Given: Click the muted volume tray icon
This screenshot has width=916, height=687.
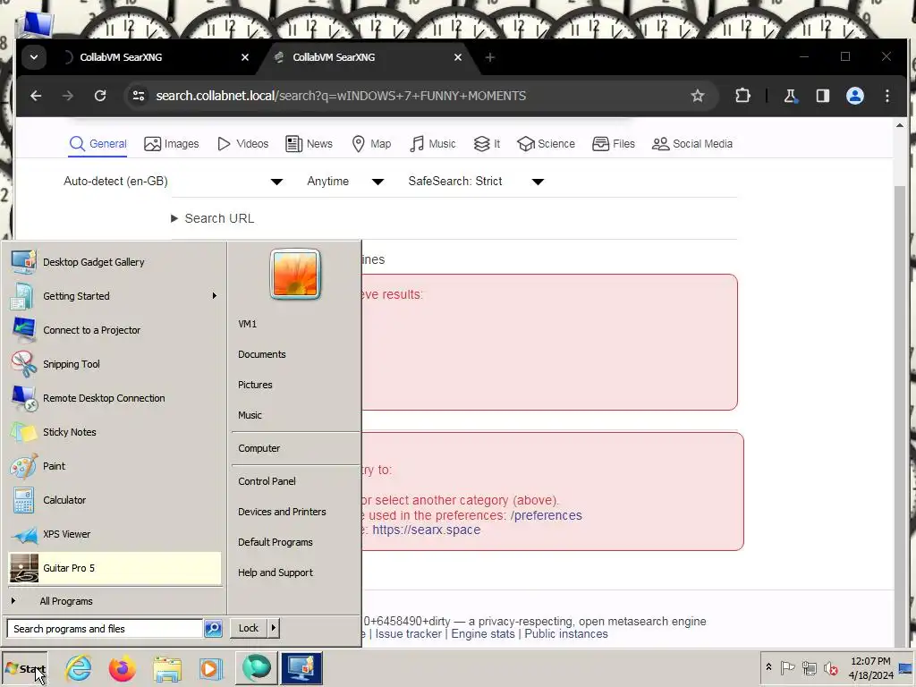Looking at the screenshot, I should tap(830, 667).
